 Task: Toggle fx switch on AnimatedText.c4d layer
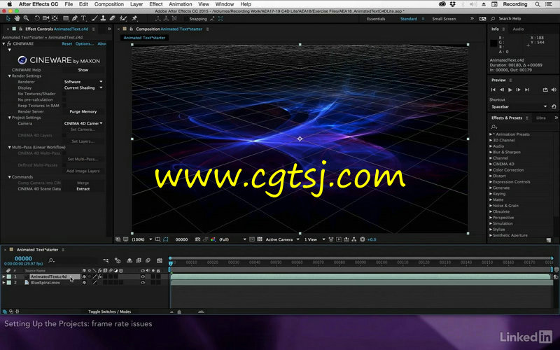100,276
